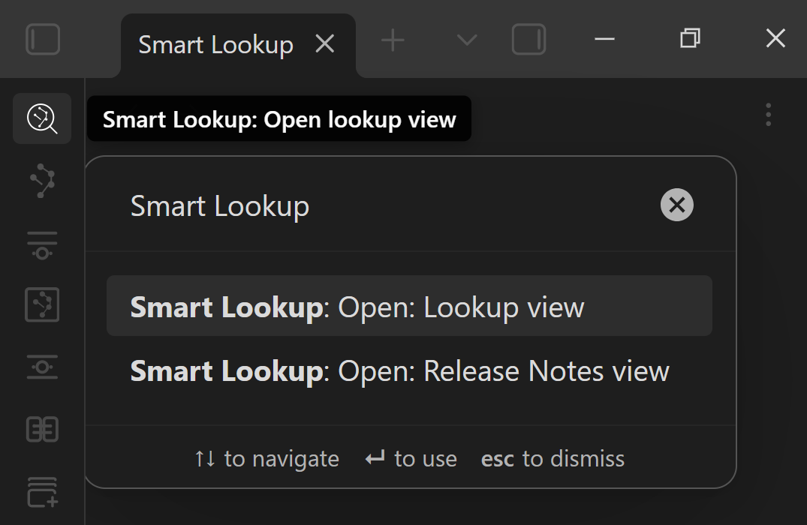Image resolution: width=807 pixels, height=525 pixels.
Task: Expand the tab list dropdown chevron
Action: (x=467, y=40)
